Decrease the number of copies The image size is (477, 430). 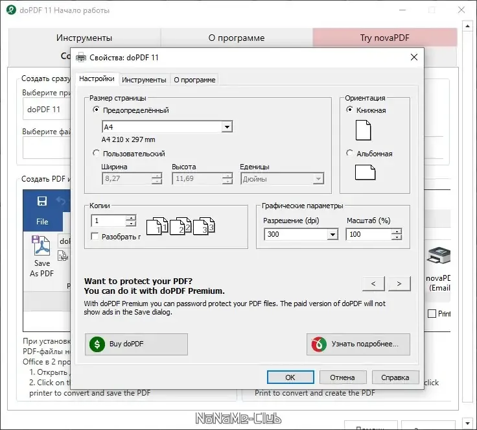click(131, 224)
